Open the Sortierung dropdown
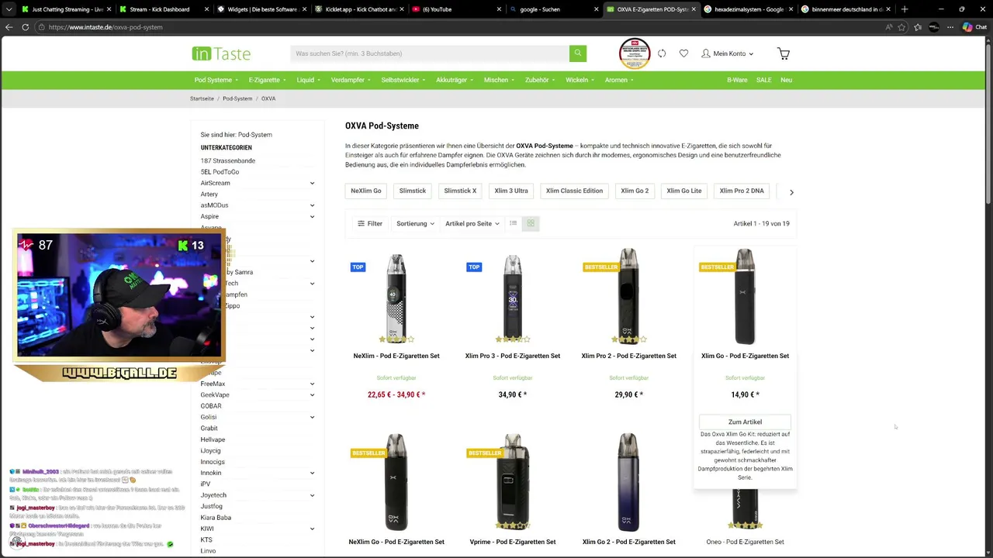The height and width of the screenshot is (558, 993). [415, 223]
